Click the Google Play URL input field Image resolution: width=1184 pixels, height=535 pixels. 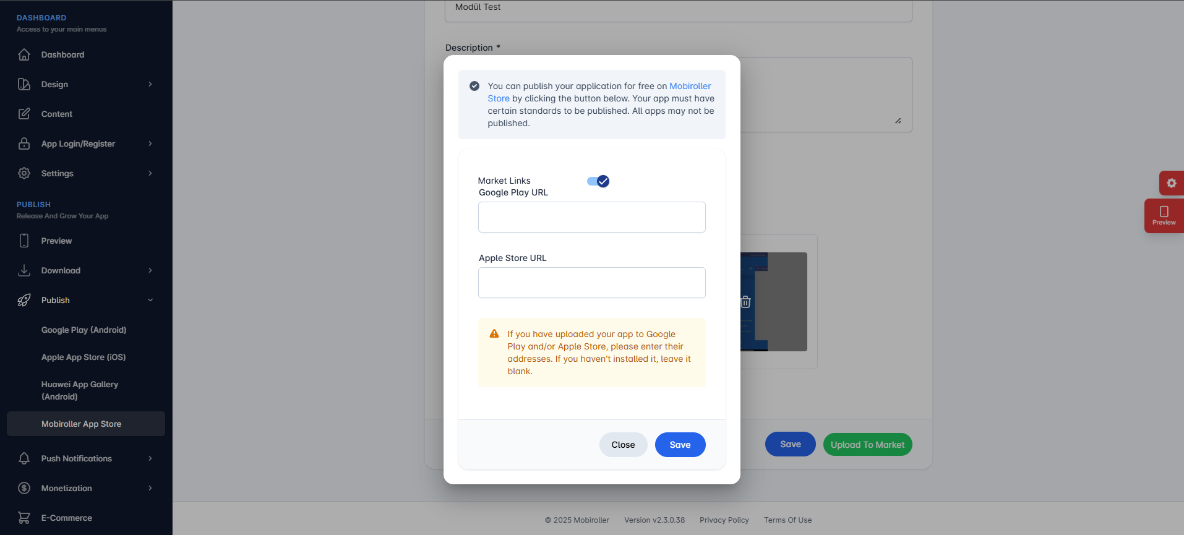(591, 217)
